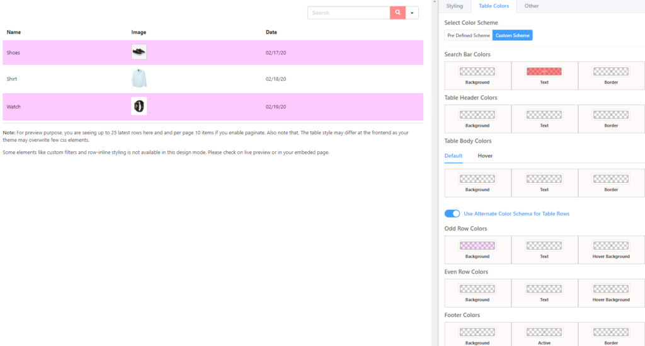Pick Odd Row Text color swatch

[x=544, y=246]
